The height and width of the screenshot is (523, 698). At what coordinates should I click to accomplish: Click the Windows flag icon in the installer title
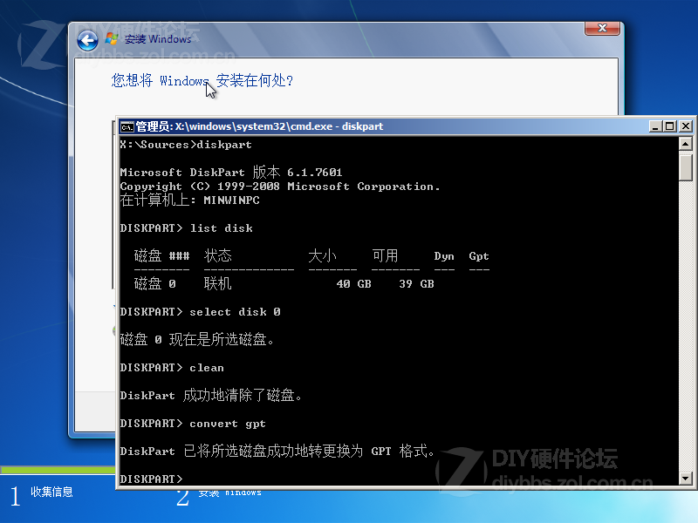(112, 39)
